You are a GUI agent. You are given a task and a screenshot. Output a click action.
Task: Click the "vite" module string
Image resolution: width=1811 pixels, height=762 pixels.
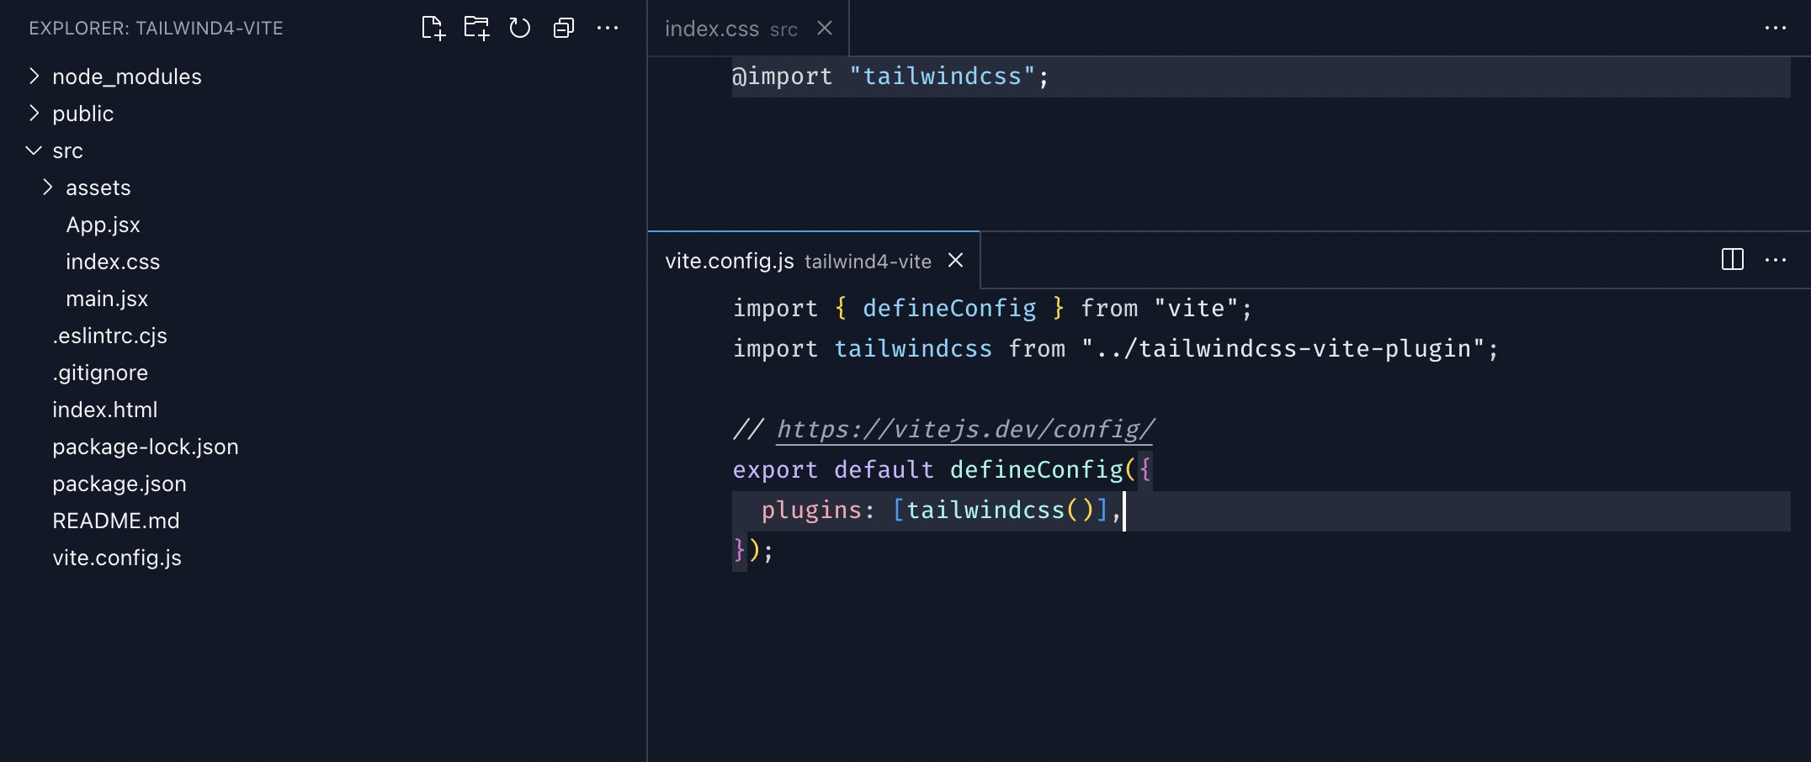1196,308
